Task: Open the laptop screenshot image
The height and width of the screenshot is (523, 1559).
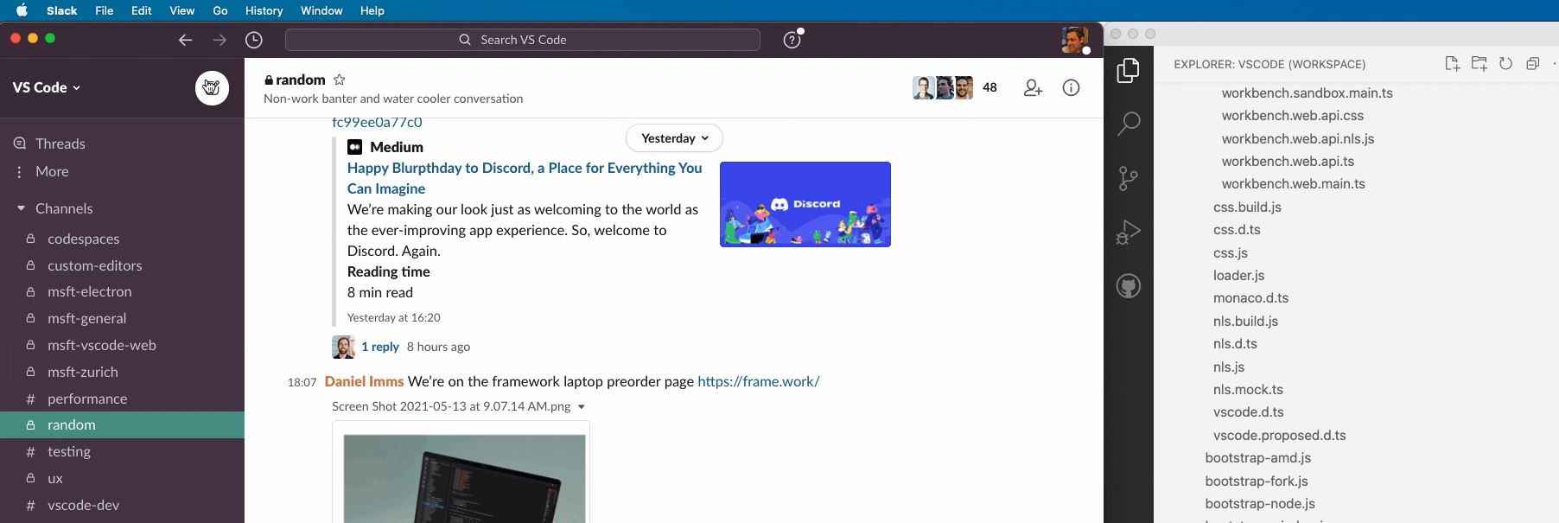Action: tap(464, 478)
